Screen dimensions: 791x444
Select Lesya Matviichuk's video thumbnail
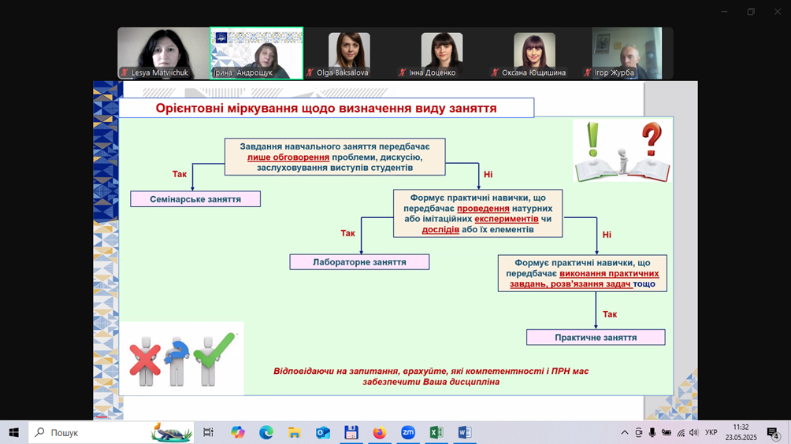163,53
